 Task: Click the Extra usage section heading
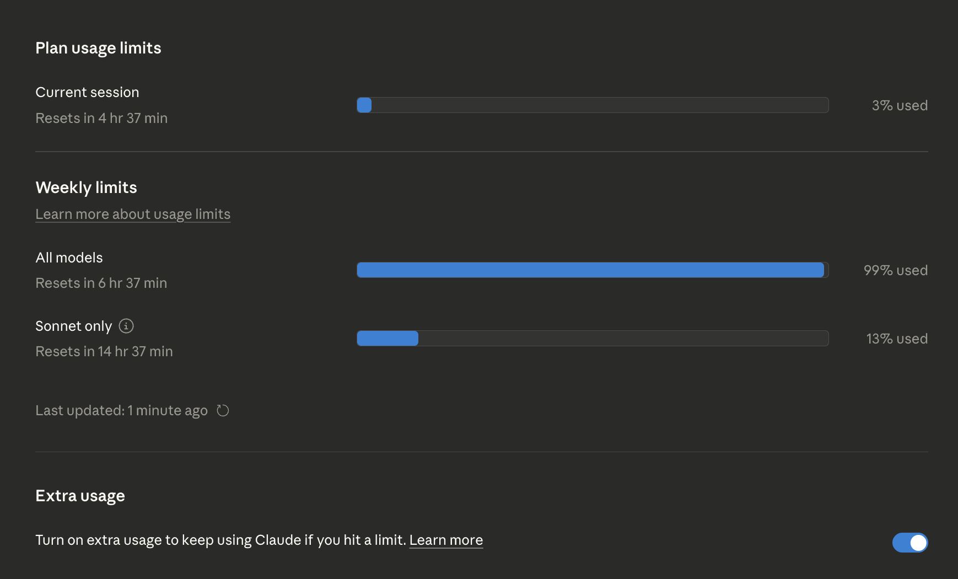(80, 496)
